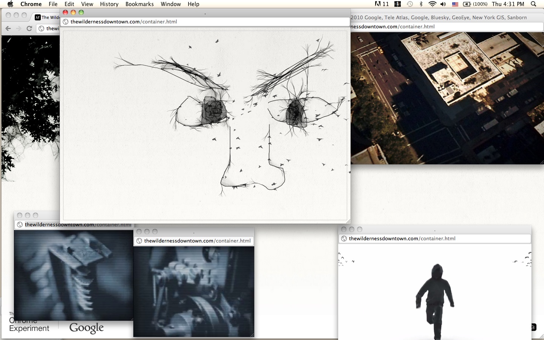Open the Bluetooth status menu
This screenshot has width=544, height=340.
coord(421,4)
